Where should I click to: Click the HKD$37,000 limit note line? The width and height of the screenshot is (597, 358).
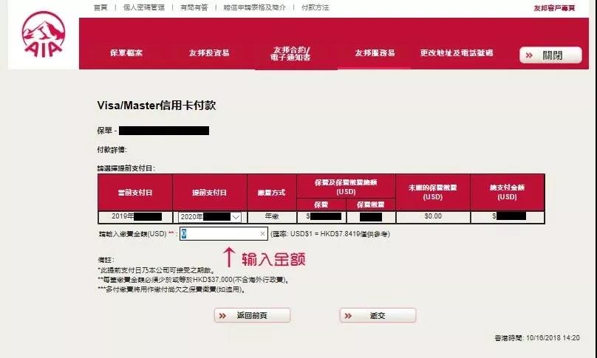pos(194,280)
